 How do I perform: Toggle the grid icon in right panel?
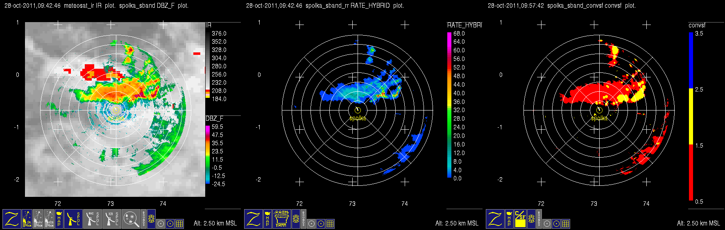click(566, 224)
